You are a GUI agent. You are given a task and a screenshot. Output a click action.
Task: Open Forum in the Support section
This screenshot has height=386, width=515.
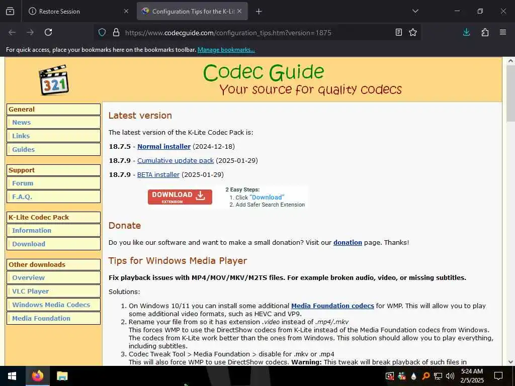(23, 183)
